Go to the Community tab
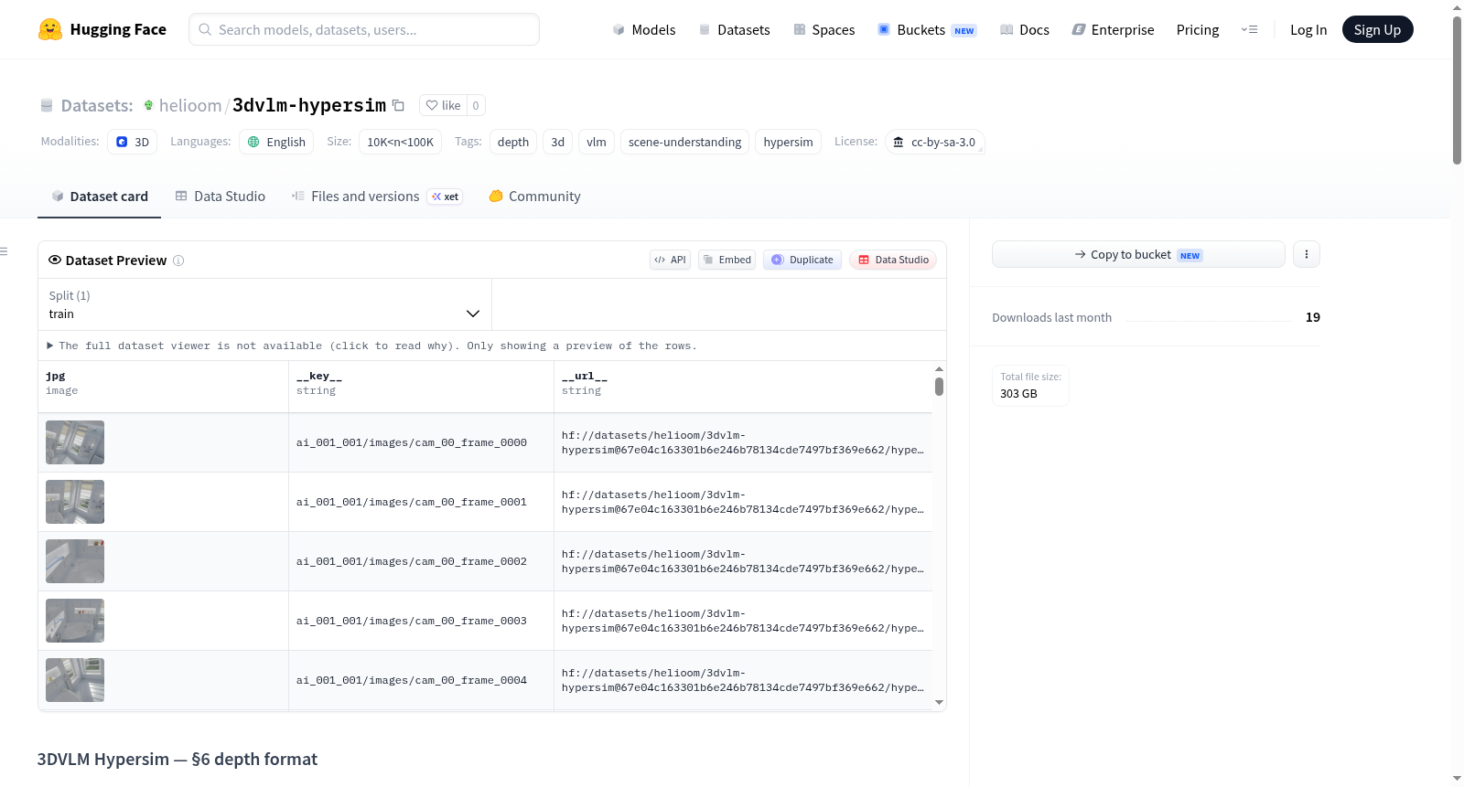Viewport: 1464px width, 787px height. click(534, 196)
